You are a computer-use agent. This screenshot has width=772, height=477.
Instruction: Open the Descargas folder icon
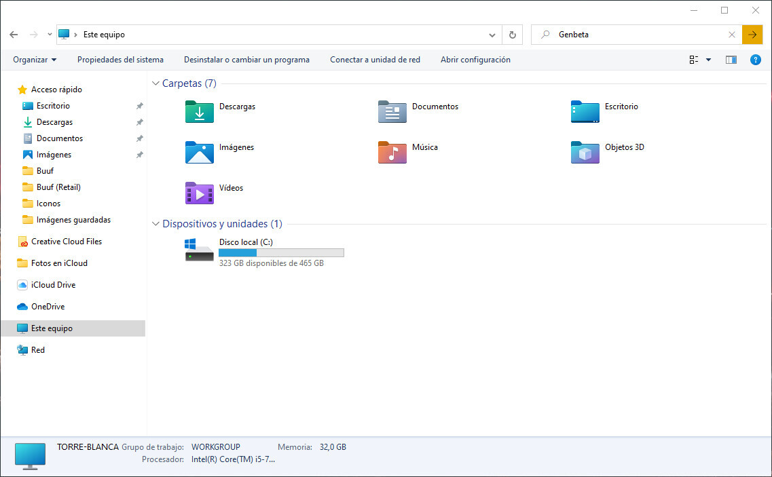[199, 112]
